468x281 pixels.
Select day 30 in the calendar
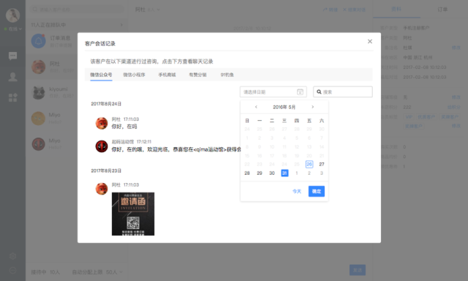(272, 173)
